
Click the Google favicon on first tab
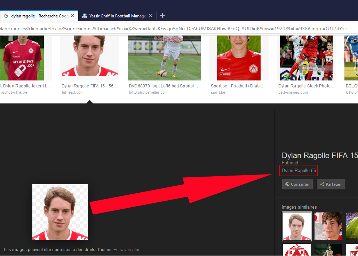pyautogui.click(x=6, y=16)
